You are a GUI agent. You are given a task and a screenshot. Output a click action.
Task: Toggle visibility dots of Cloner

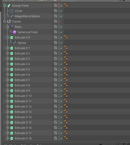(x=59, y=21)
